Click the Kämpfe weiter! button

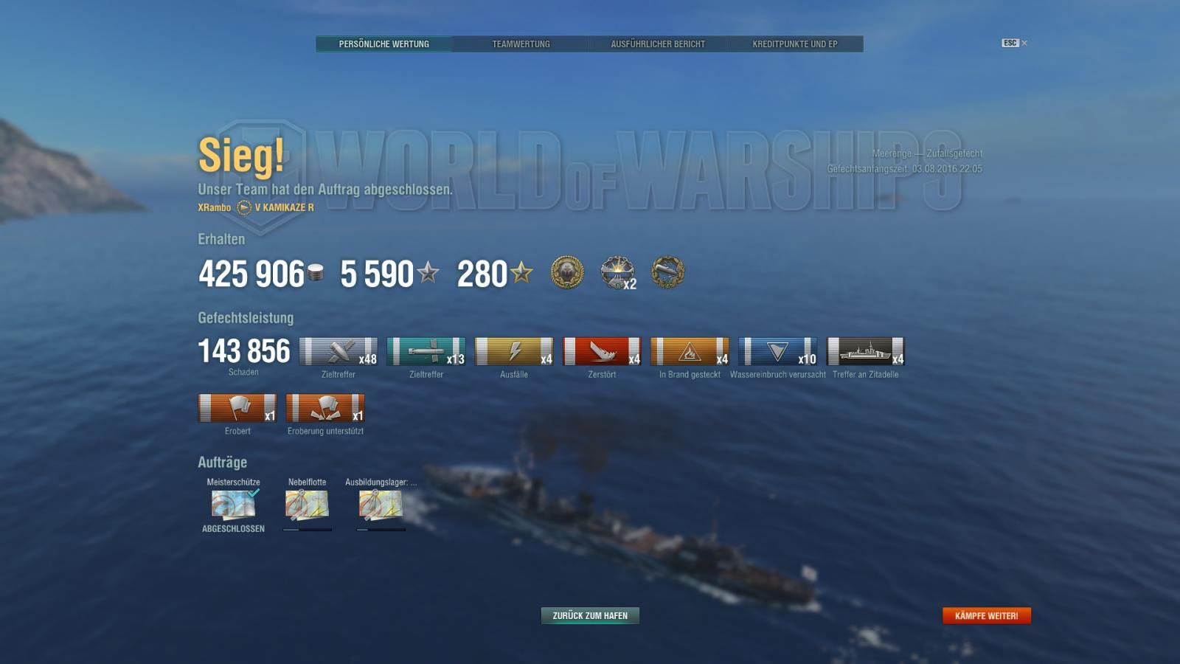tap(987, 615)
